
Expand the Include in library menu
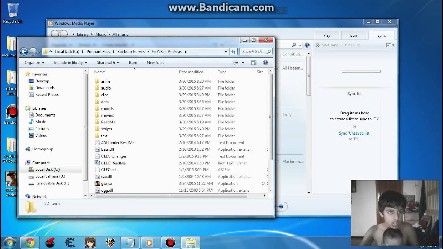pos(70,63)
